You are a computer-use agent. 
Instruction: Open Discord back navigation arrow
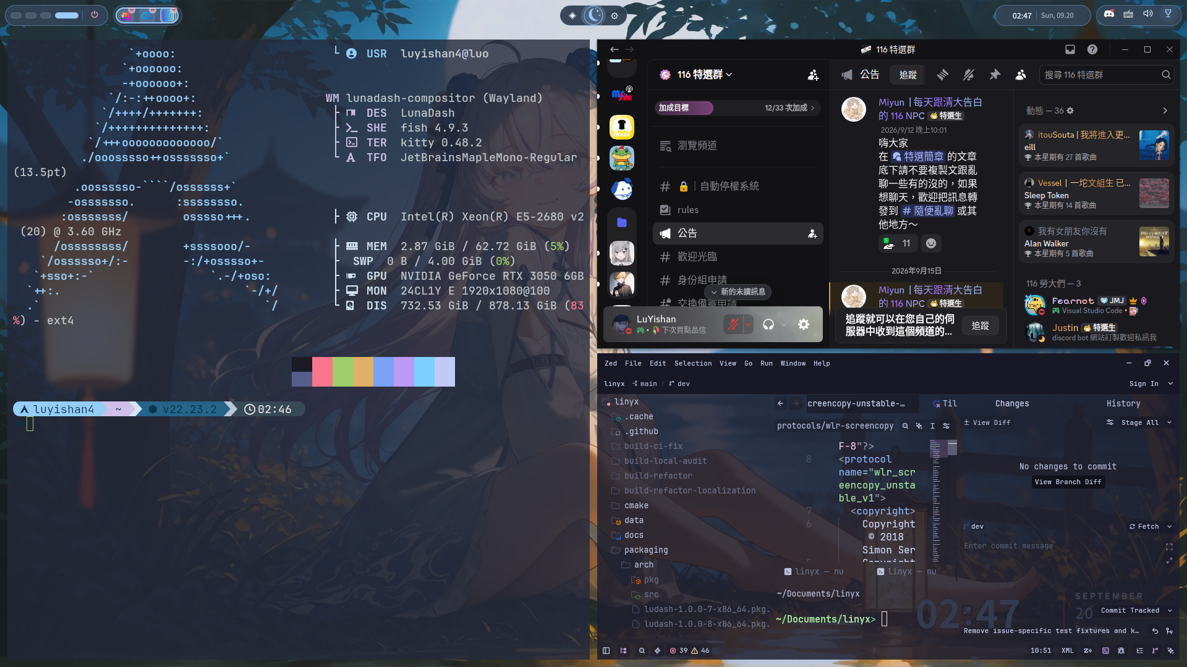[614, 49]
